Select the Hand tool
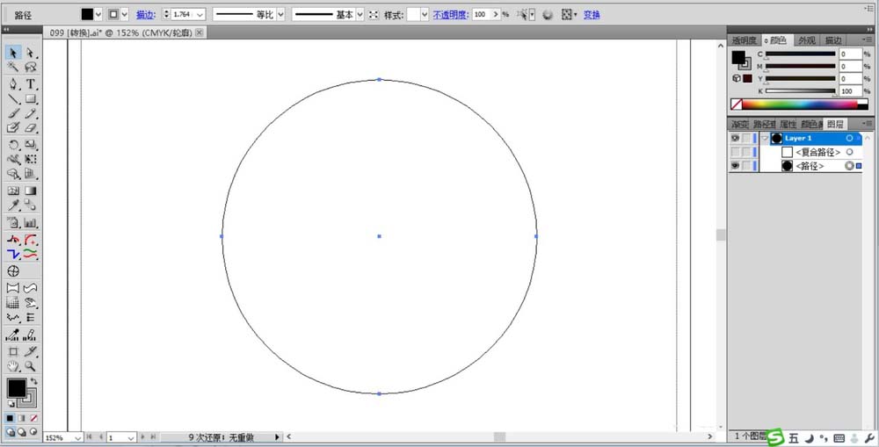 [x=13, y=366]
